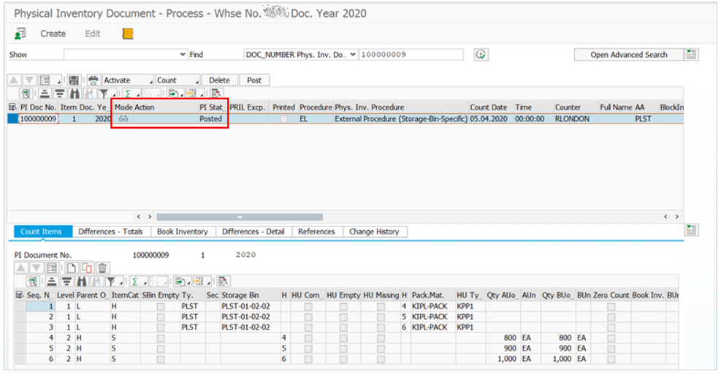
Task: Click PI Doc No. cell 100000009
Action: [38, 118]
